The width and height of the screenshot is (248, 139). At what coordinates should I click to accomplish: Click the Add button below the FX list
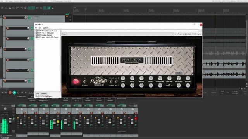pos(38,93)
